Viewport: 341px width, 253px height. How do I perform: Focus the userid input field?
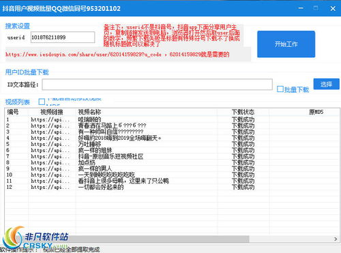[x=63, y=38]
